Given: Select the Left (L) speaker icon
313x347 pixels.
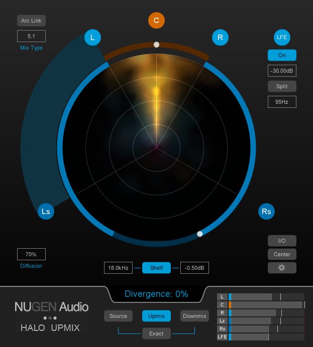Looking at the screenshot, I should click(92, 37).
